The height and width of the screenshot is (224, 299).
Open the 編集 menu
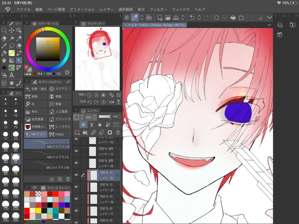pos(39,9)
